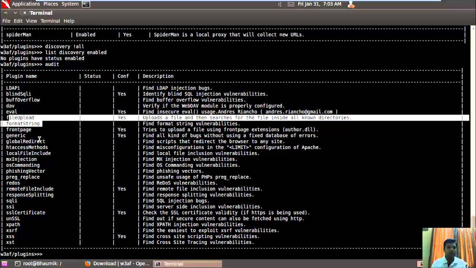
Task: Click the osCommanding plugin name
Action: [x=23, y=165]
